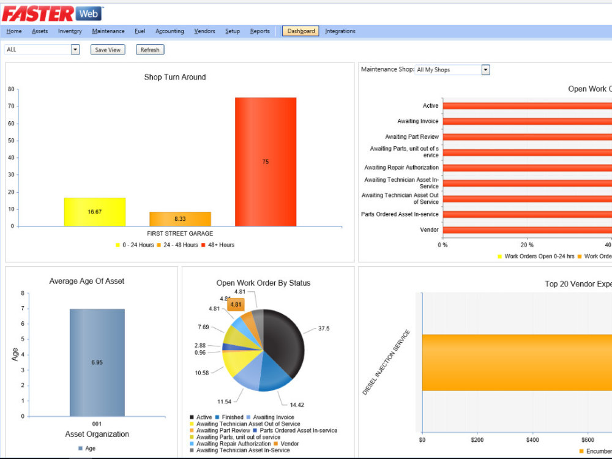This screenshot has height=459, width=612.
Task: Click the Asset Organization axis title
Action: (97, 435)
